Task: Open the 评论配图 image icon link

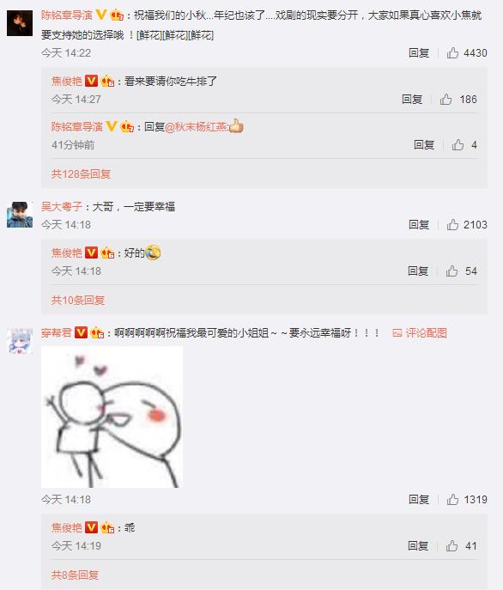Action: (x=420, y=333)
